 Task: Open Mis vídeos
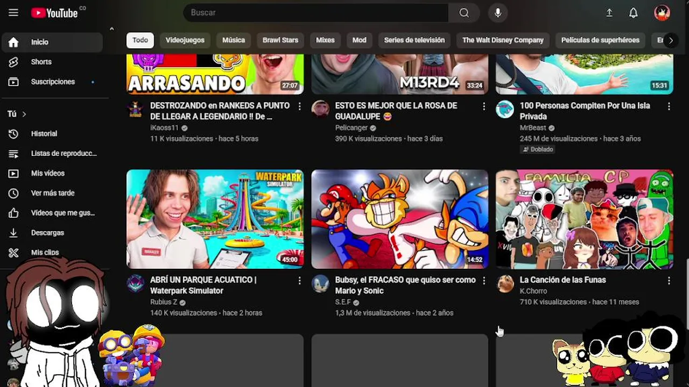[x=52, y=173]
